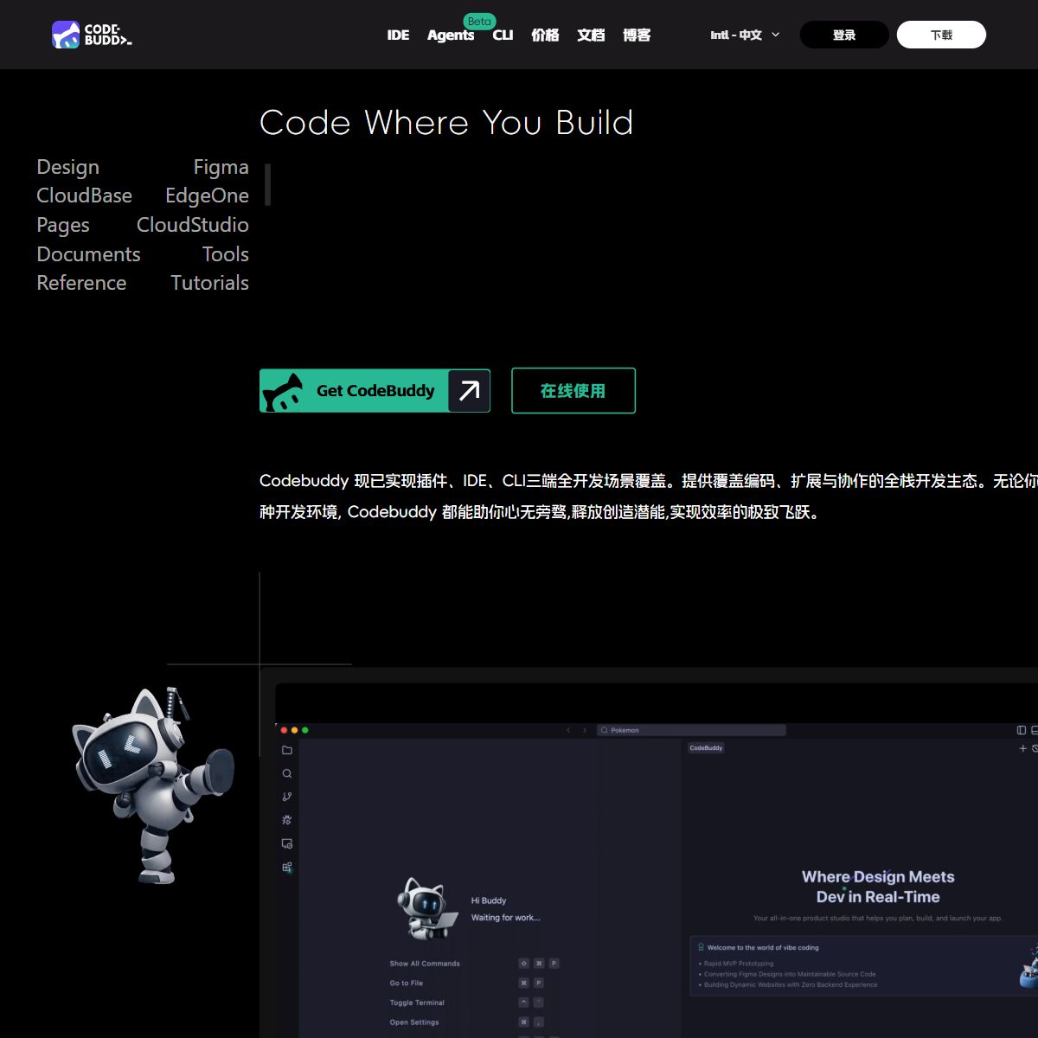Select the CodeBuddy tab in IDE panel
1038x1038 pixels.
[x=706, y=748]
